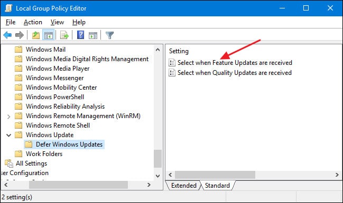The image size is (343, 203).
Task: Click policy icon beside Quality Updates setting
Action: point(172,73)
